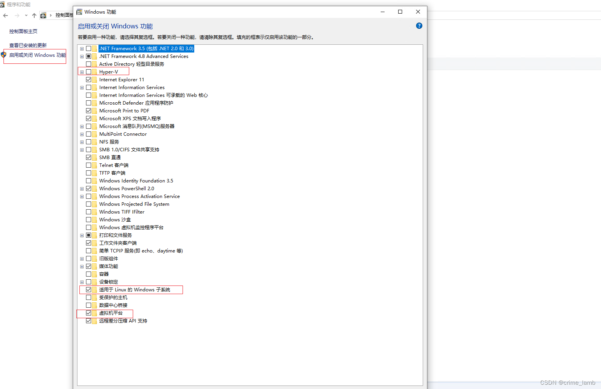Select Windows TIFF IFilter row
Image resolution: width=601 pixels, height=389 pixels.
tap(122, 212)
